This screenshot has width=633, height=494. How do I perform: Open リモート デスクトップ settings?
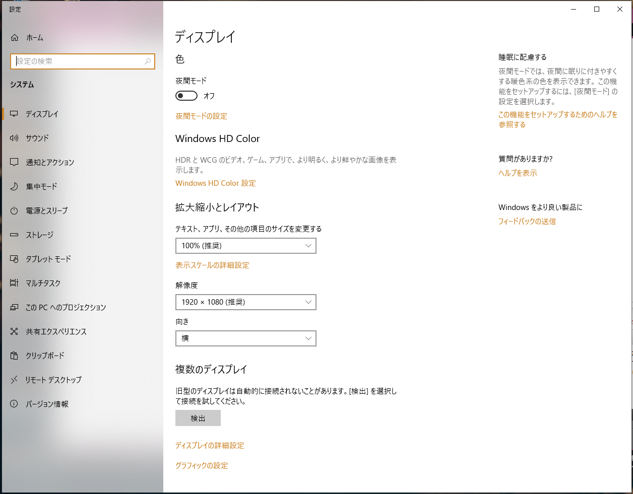pos(82,380)
